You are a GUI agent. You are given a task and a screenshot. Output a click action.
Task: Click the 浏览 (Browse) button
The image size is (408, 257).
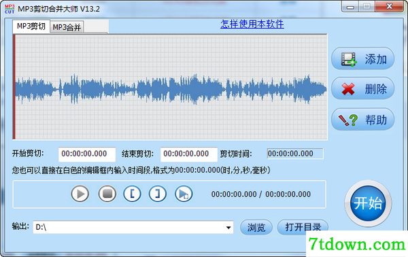coord(256,228)
